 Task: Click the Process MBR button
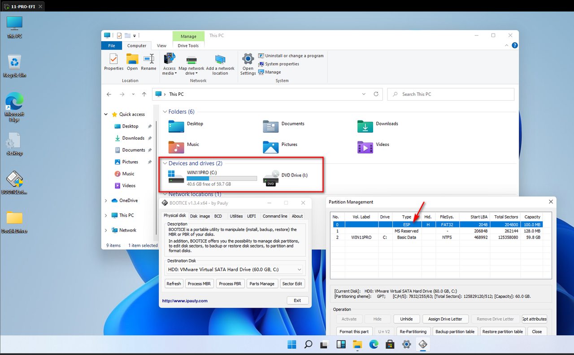pos(199,283)
